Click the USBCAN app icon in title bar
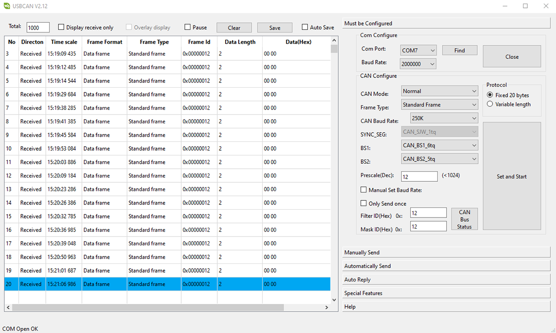 6,6
